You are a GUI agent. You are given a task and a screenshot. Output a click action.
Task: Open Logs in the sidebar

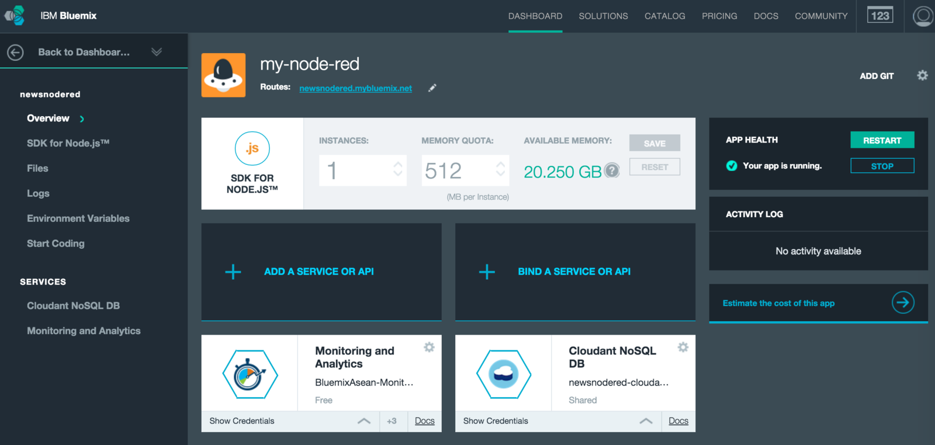tap(38, 193)
